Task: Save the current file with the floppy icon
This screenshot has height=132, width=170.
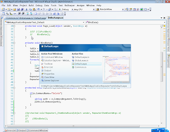Action: (18, 10)
